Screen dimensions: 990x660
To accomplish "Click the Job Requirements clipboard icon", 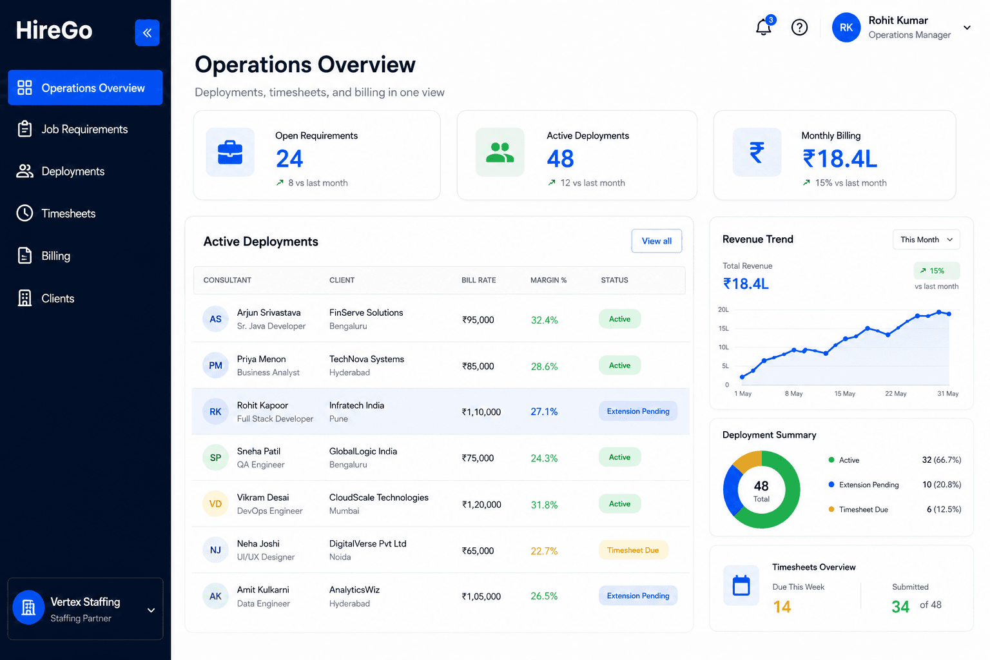I will point(24,129).
